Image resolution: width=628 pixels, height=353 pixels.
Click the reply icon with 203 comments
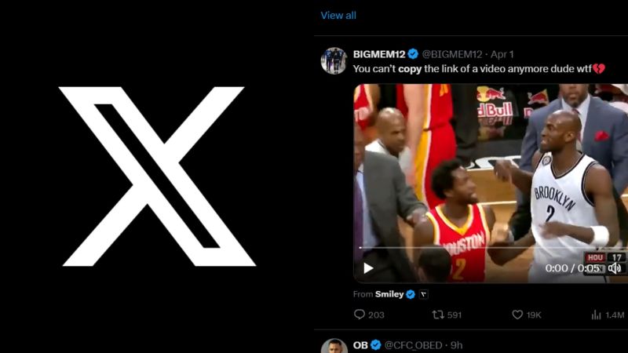360,315
